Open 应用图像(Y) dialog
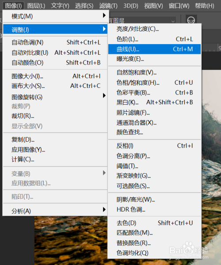This screenshot has height=265, width=221. (x=55, y=150)
